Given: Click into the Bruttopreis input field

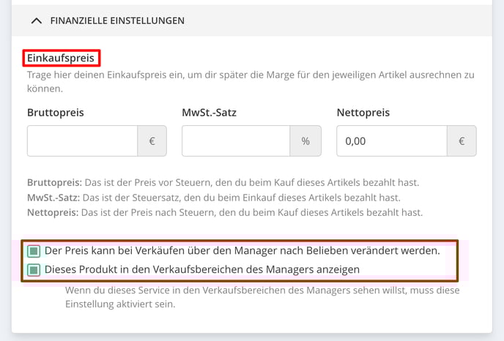Looking at the screenshot, I should coord(82,141).
